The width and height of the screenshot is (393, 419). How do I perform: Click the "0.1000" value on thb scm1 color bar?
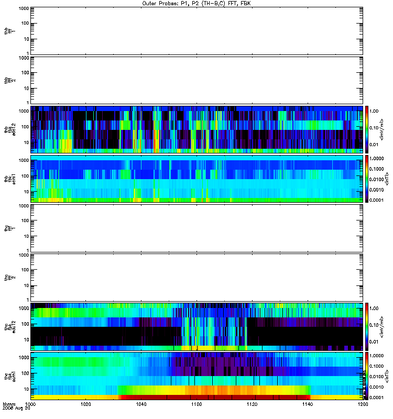click(376, 169)
